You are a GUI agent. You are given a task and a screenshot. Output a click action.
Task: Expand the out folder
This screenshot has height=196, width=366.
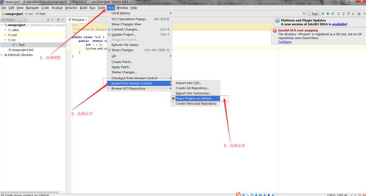5,35
